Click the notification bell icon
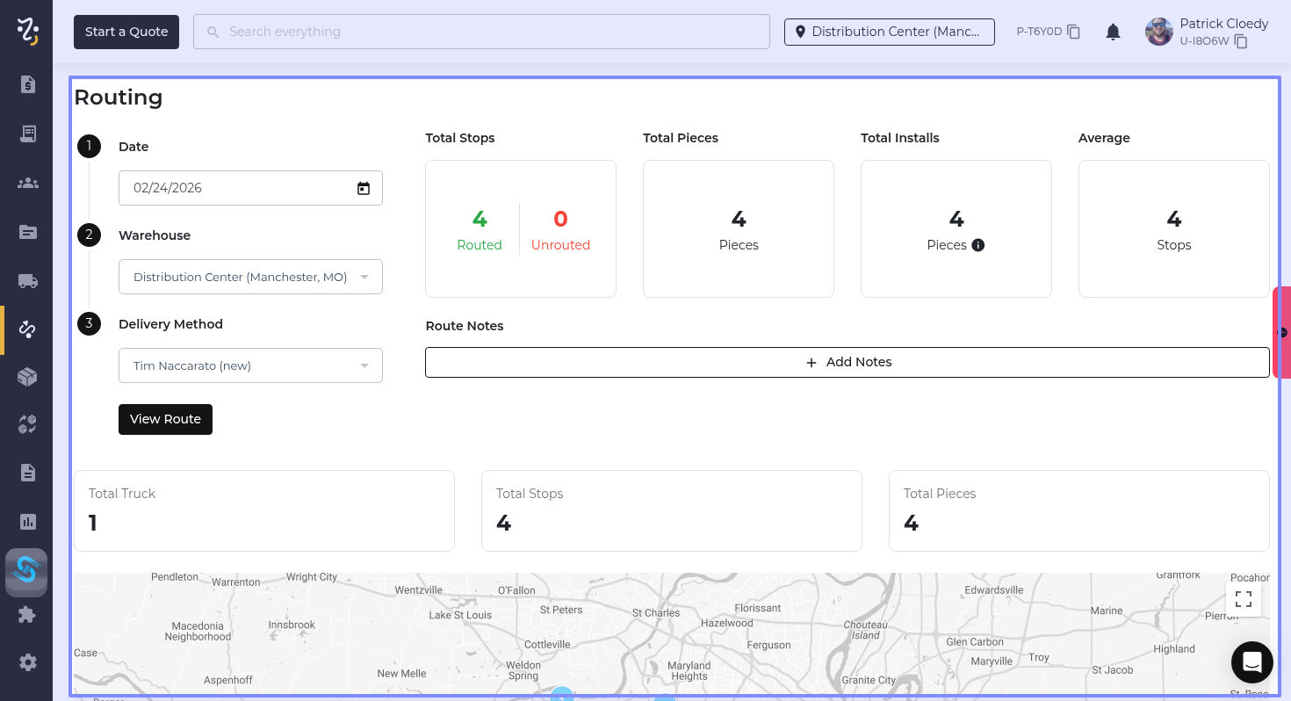This screenshot has width=1291, height=701. click(x=1113, y=33)
